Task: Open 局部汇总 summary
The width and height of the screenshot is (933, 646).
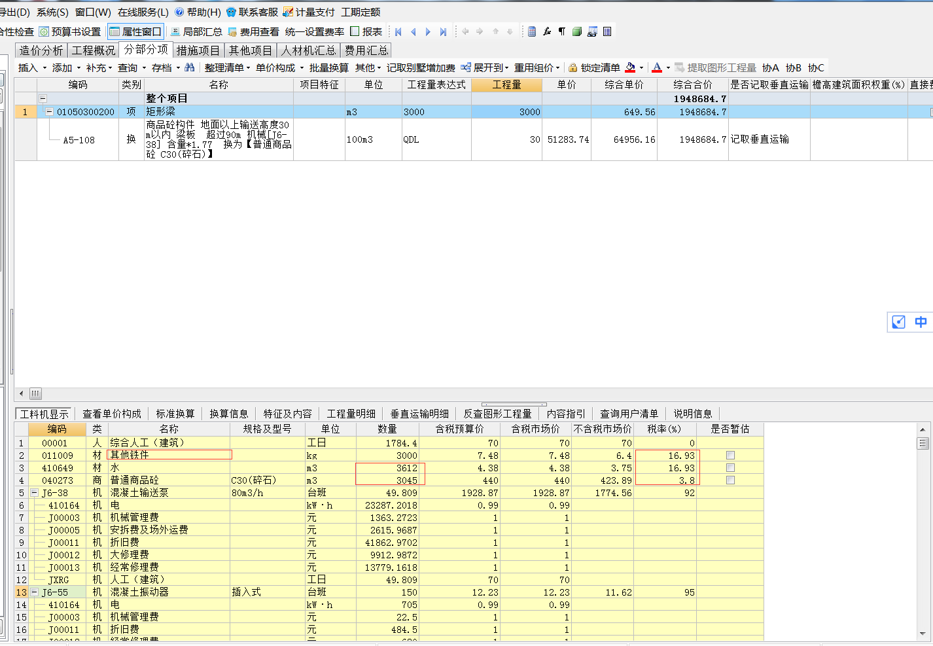Action: tap(196, 31)
